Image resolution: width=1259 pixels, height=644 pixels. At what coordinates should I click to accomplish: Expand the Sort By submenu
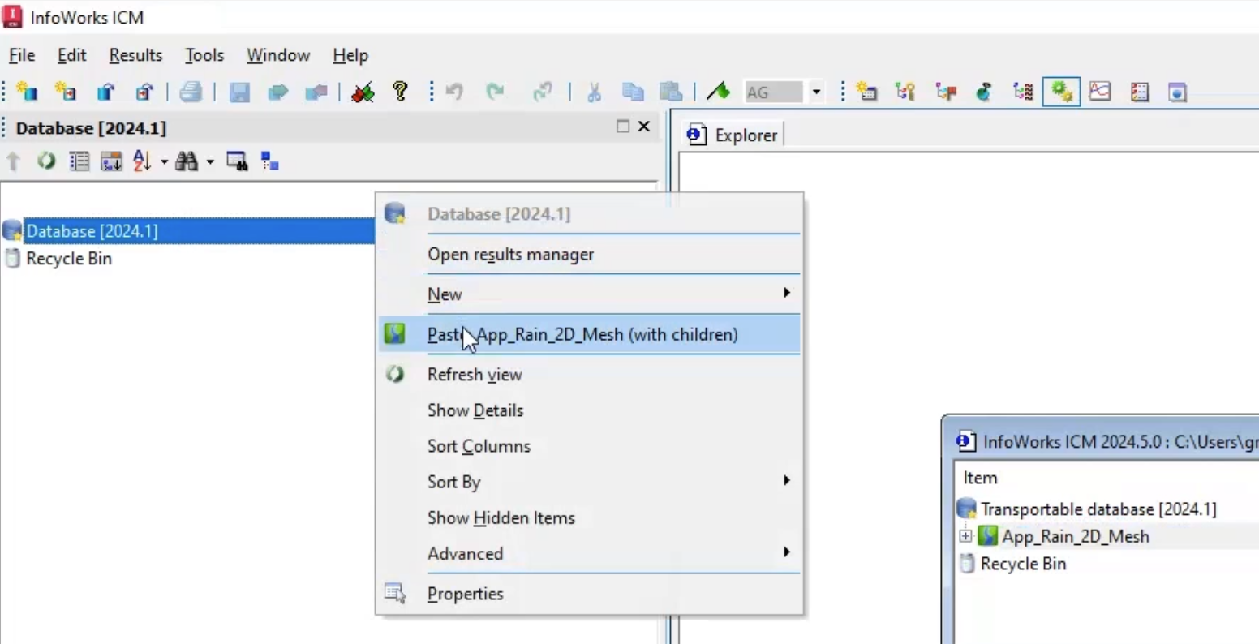(590, 482)
